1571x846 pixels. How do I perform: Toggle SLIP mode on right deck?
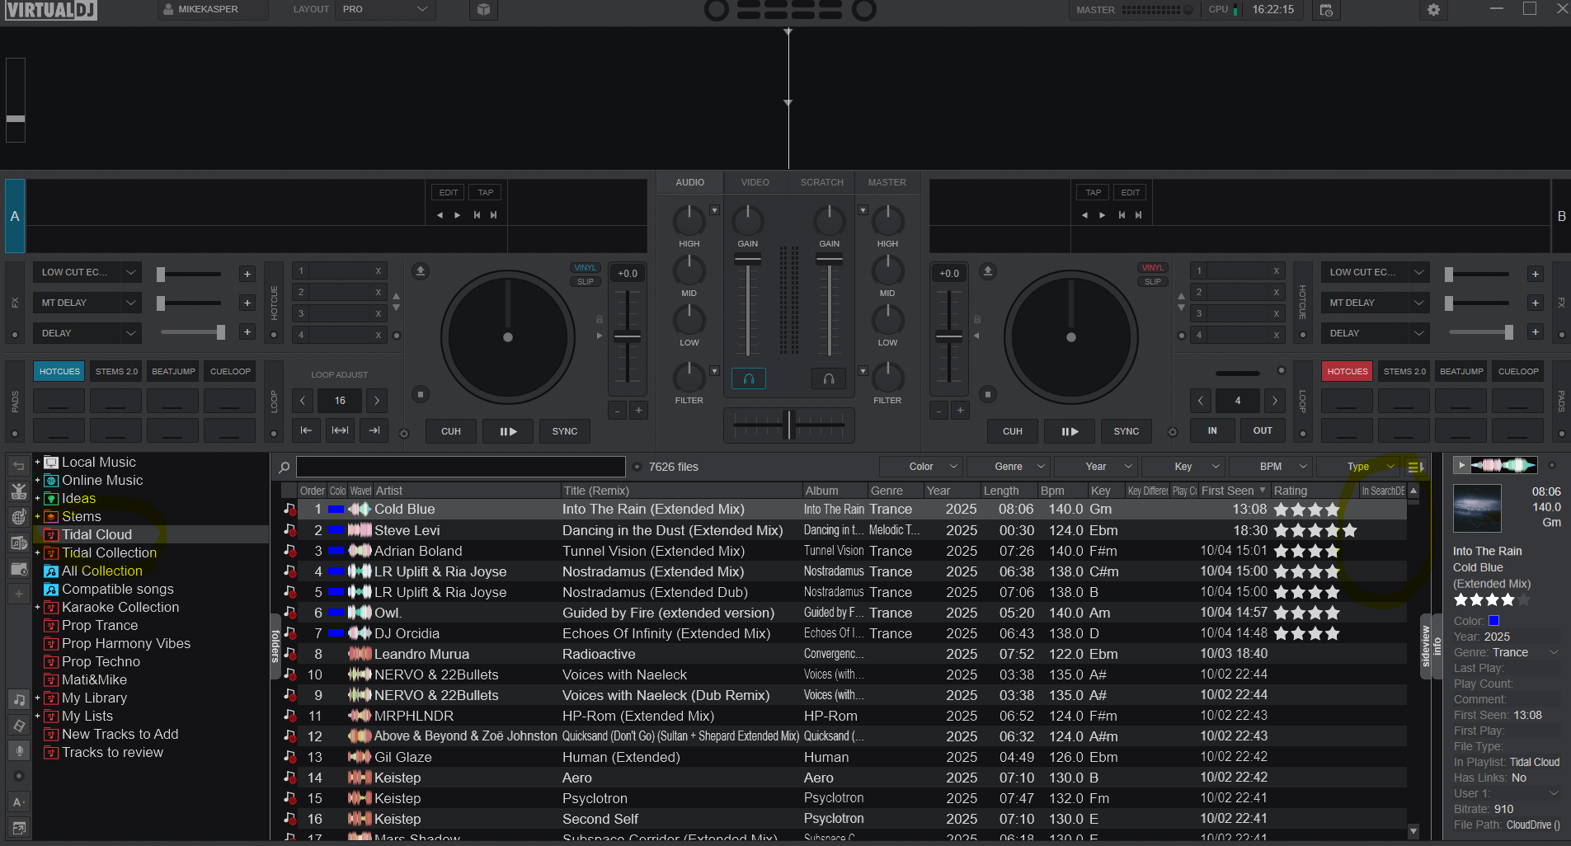point(1152,282)
